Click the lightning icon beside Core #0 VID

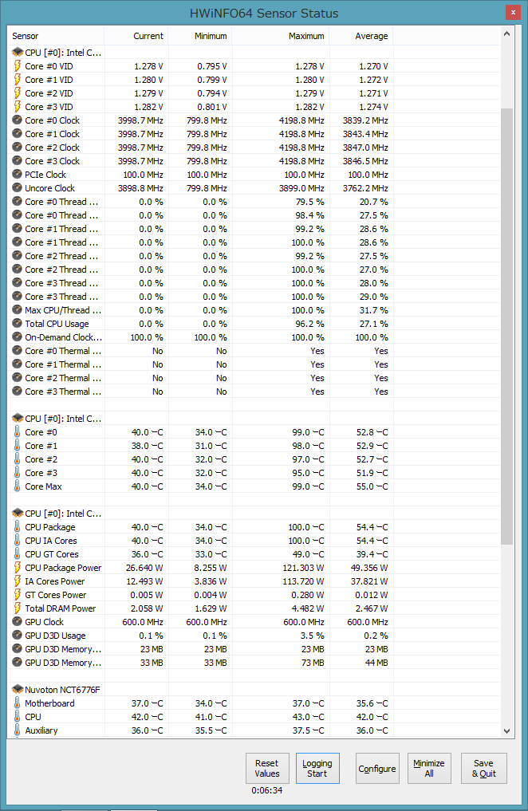click(x=17, y=66)
